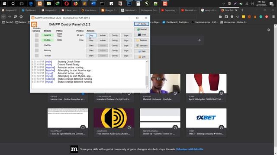
Task: Click the Firefox back arrow
Action: [x=3, y=16]
